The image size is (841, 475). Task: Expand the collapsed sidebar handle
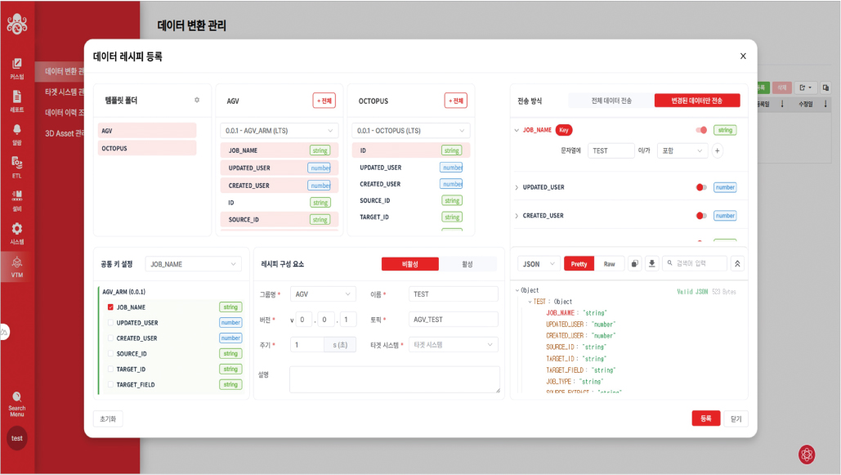[x=4, y=332]
